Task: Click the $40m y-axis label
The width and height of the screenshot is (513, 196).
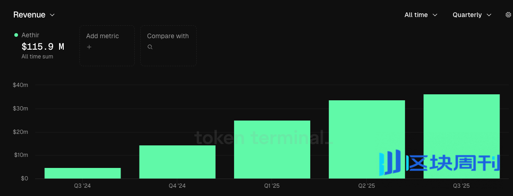Action: 21,85
